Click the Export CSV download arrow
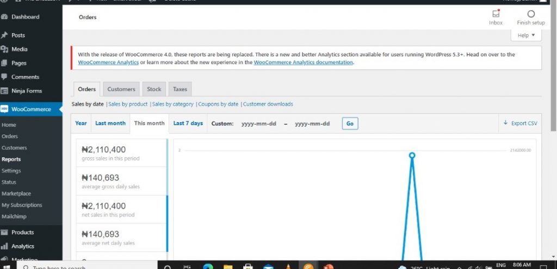 505,123
